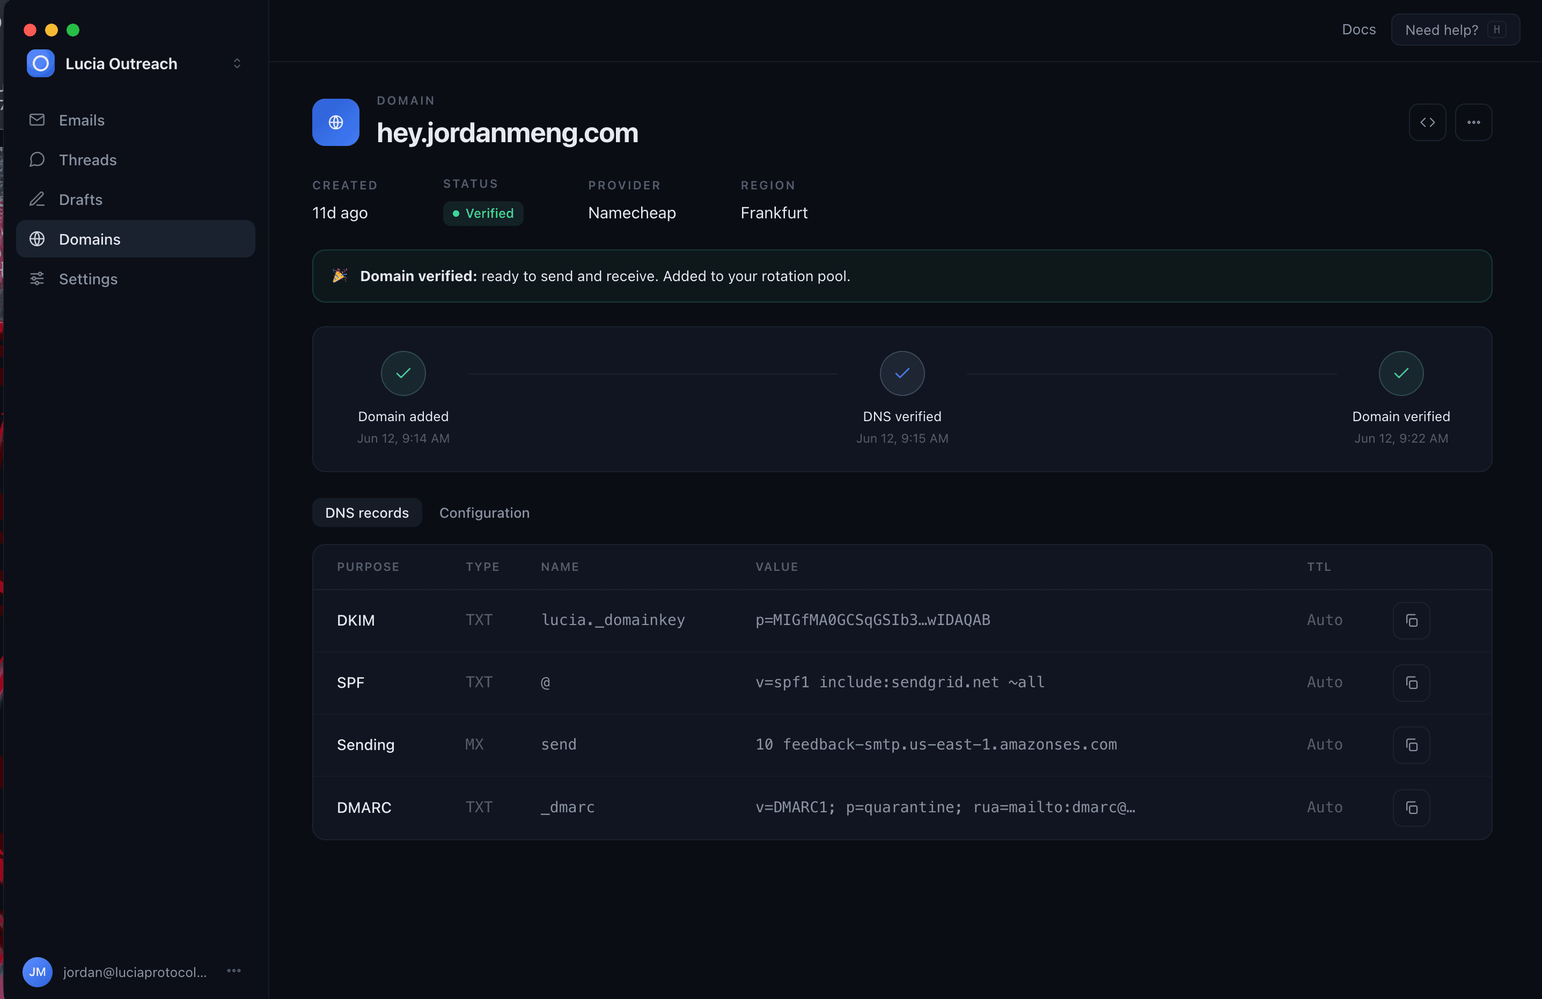
Task: Open the domain more options ellipsis menu
Action: point(1473,122)
